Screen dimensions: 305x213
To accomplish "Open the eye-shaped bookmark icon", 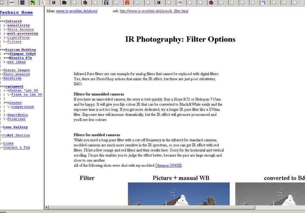I will tap(64, 2).
